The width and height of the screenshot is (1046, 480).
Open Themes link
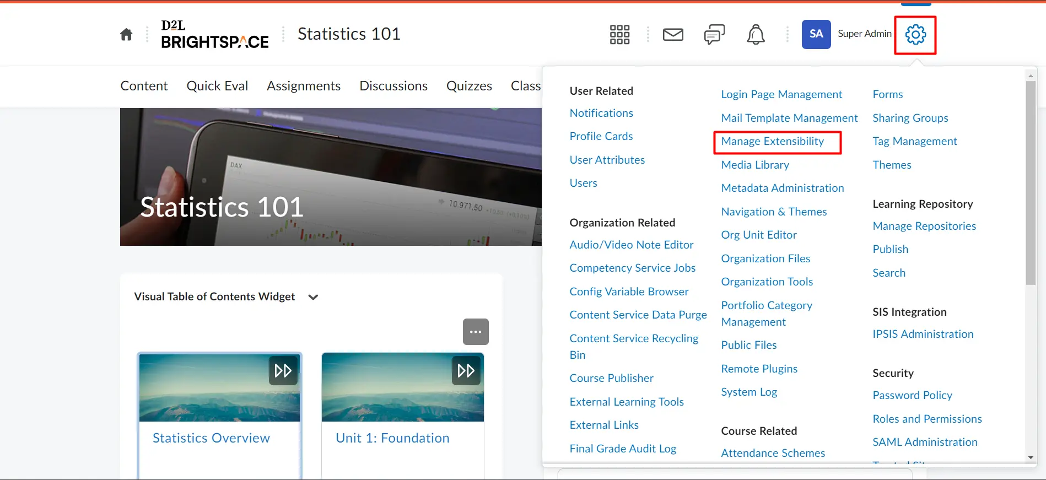pyautogui.click(x=892, y=165)
